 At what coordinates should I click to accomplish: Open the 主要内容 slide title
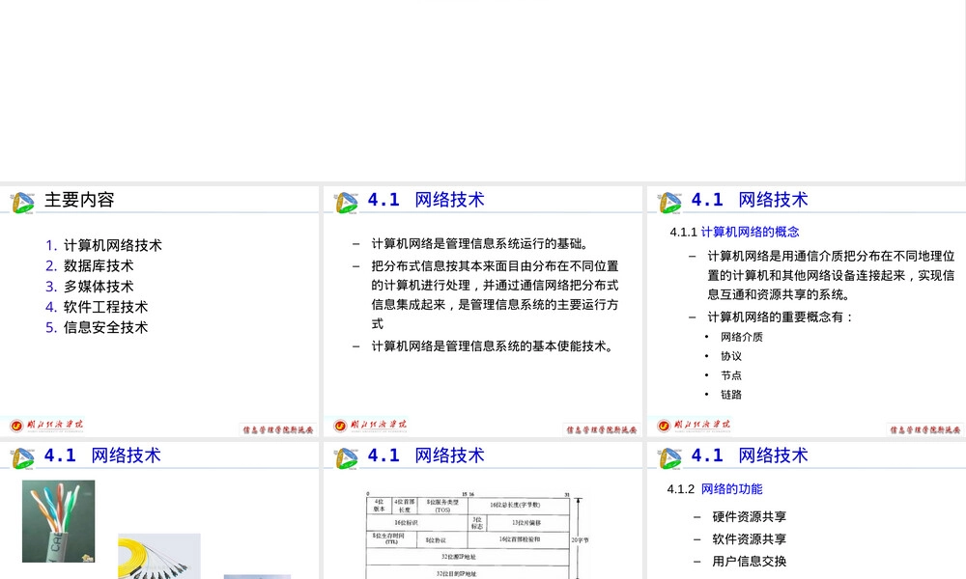pos(79,200)
